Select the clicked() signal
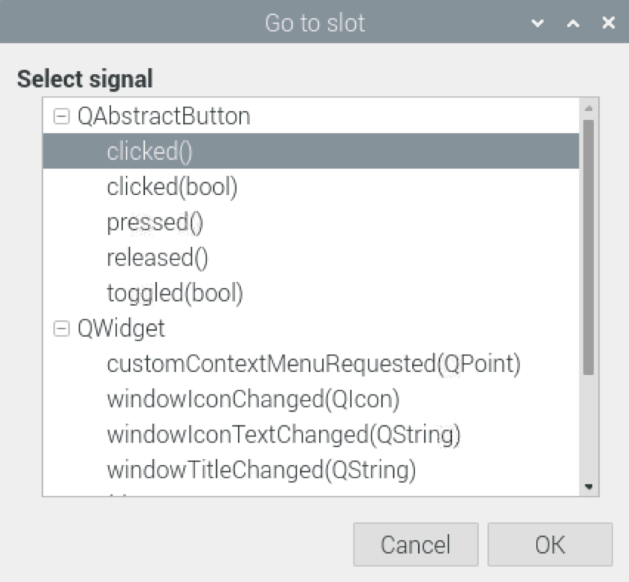The height and width of the screenshot is (582, 629). coord(150,151)
